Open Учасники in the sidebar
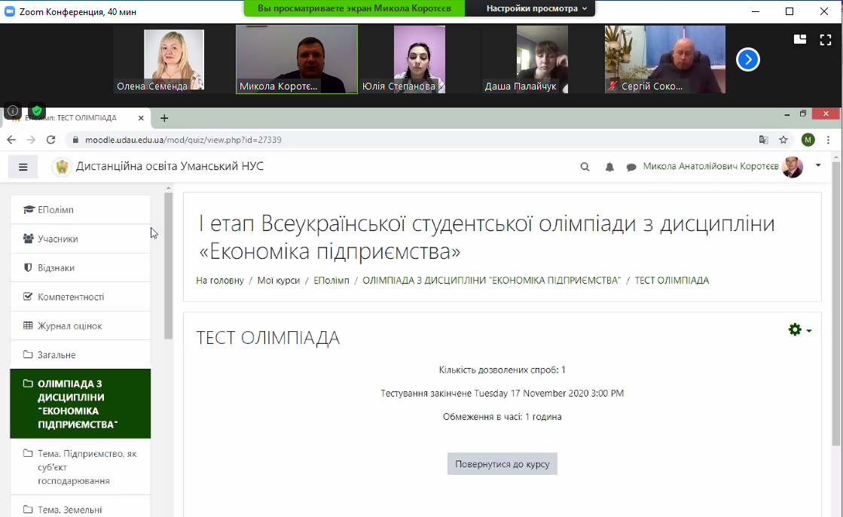 [x=80, y=239]
